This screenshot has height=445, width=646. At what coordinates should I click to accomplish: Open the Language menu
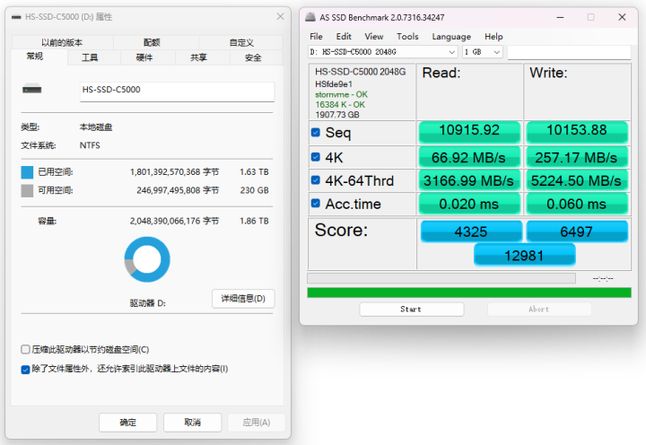click(x=451, y=36)
